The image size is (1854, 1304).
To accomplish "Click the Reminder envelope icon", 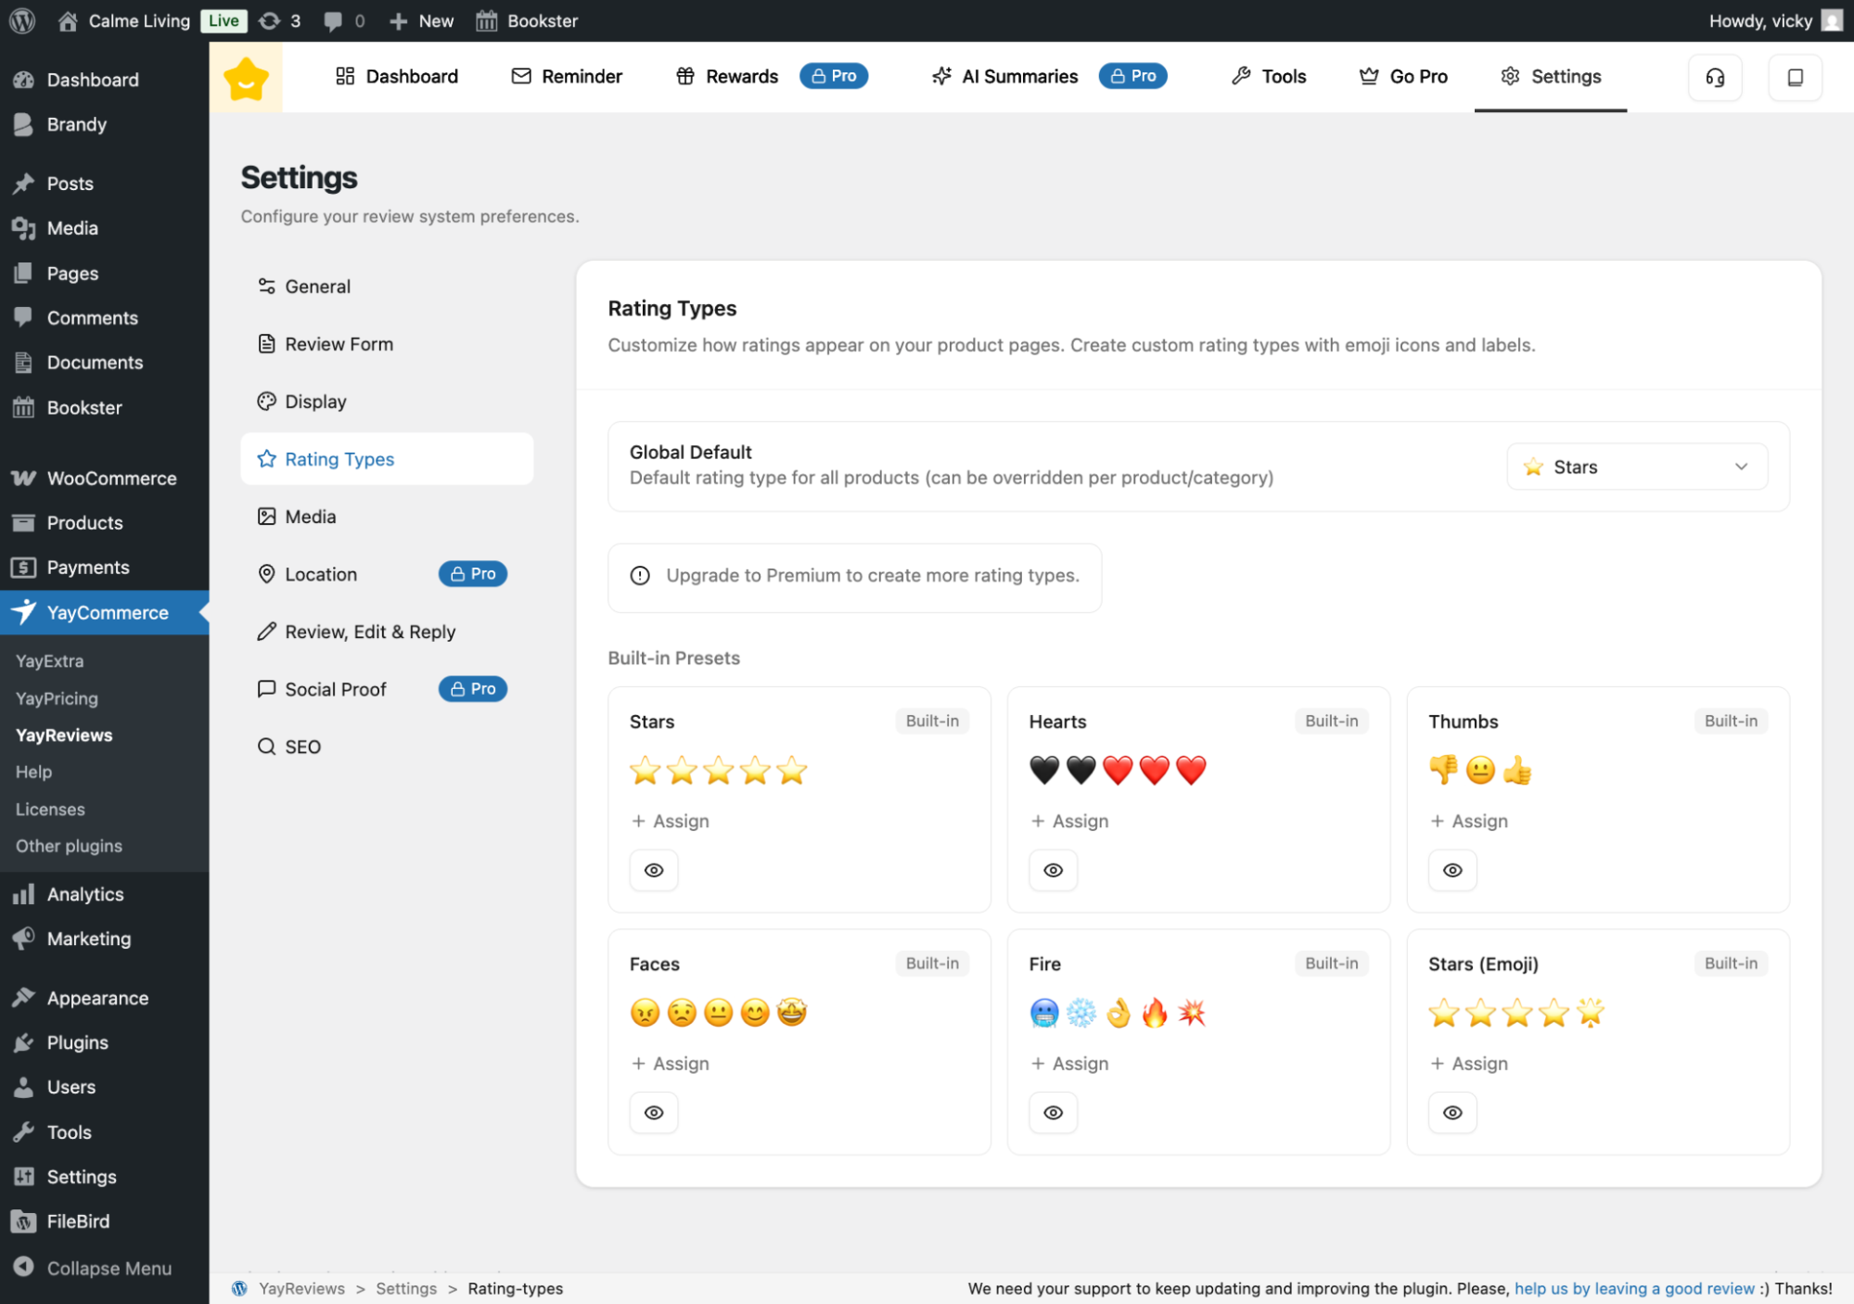I will 521,76.
